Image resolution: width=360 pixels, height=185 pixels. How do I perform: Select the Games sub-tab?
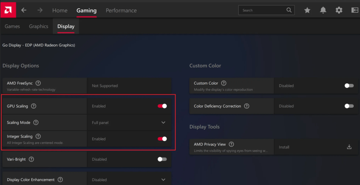pyautogui.click(x=12, y=26)
